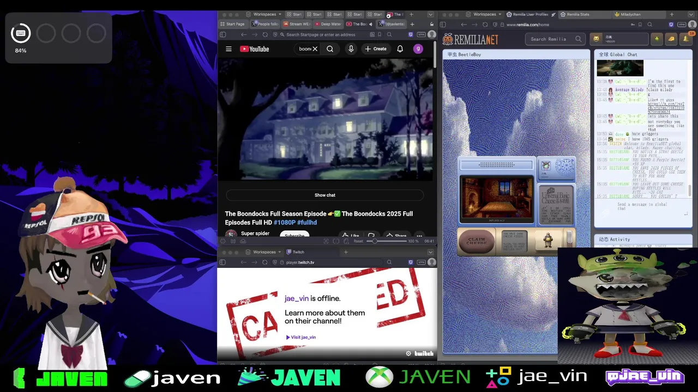Open the #1080P hashtag link
Viewport: 698px width, 392px height.
click(284, 223)
